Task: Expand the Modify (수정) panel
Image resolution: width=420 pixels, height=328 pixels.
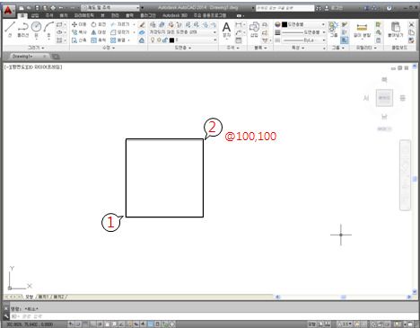Action: click(x=109, y=48)
